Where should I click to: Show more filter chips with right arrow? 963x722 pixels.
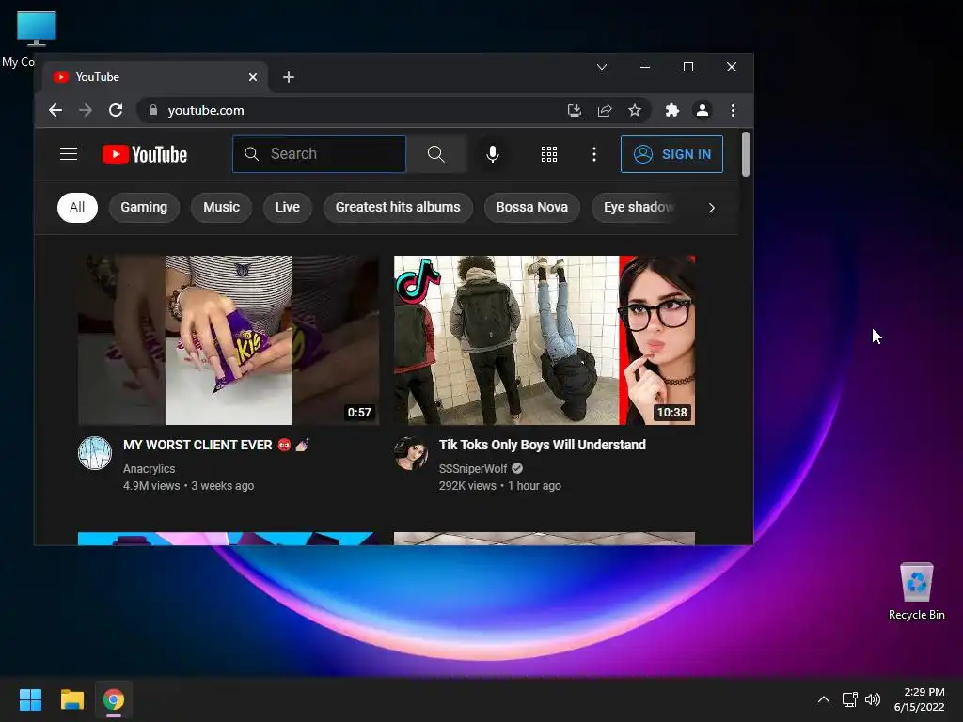[712, 208]
